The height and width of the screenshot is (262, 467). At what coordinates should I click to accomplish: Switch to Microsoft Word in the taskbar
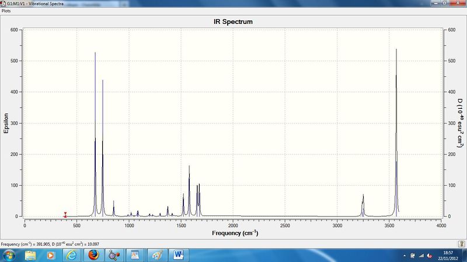click(179, 255)
